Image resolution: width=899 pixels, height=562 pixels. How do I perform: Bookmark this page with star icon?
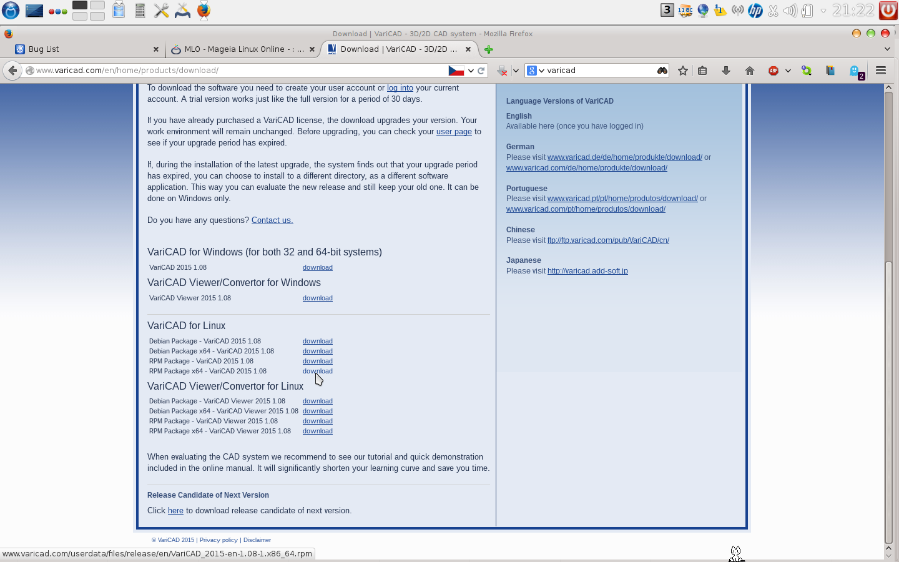click(683, 71)
